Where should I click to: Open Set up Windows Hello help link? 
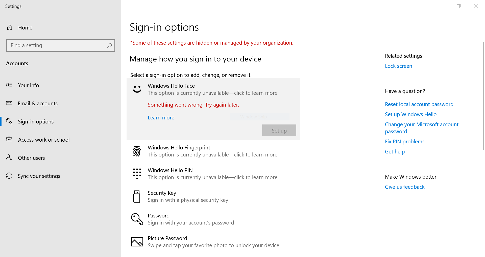click(411, 114)
